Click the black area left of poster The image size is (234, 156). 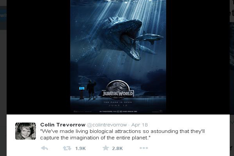point(38,57)
